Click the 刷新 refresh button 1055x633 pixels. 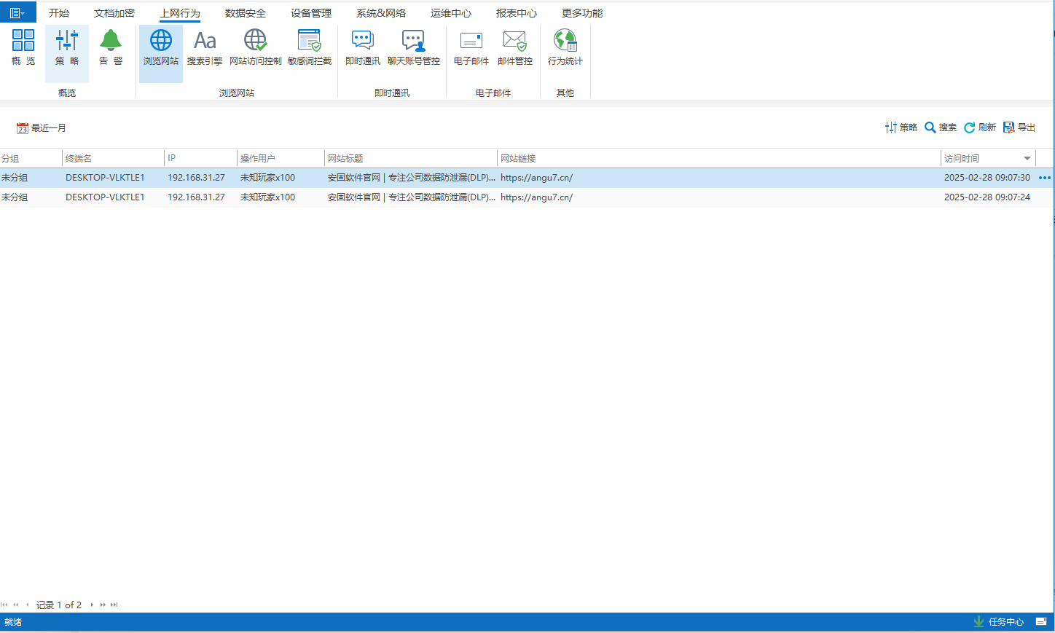coord(980,127)
